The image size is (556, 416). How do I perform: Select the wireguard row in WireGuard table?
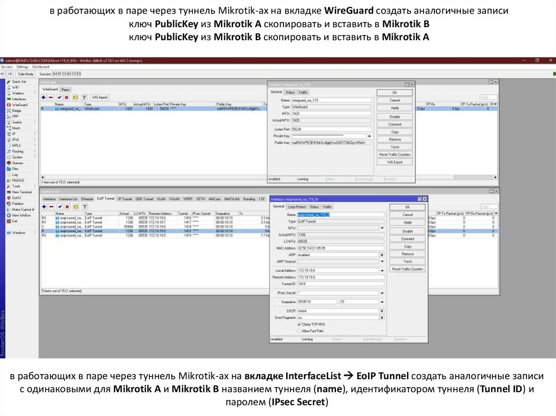coord(154,109)
